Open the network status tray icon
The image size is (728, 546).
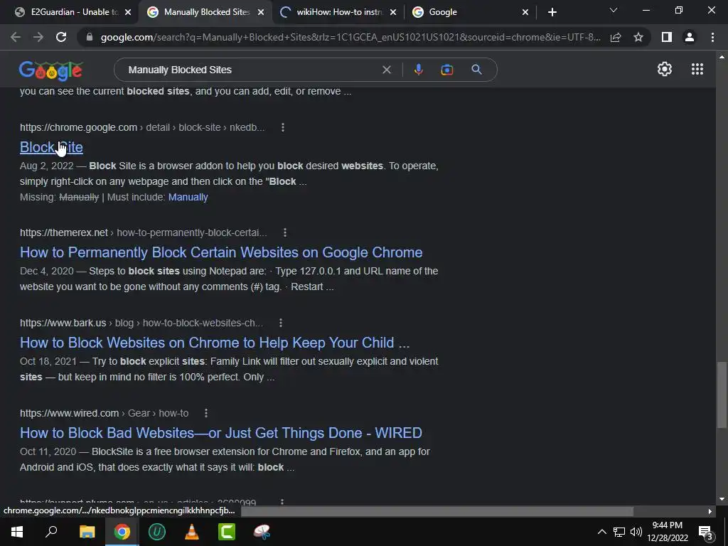pos(619,532)
